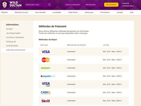Image resolution: width=141 pixels, height=106 pixels.
Task: Click the Se connecter button
Action: (111, 5)
